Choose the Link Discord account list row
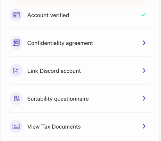The height and width of the screenshot is (141, 161). tap(80, 71)
